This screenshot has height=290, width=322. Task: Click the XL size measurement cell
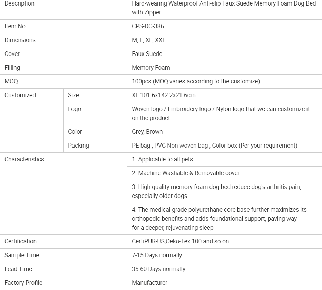click(164, 95)
